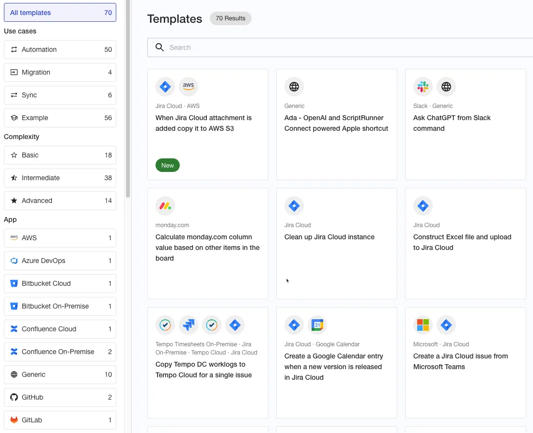Screen dimensions: 533x433
Task: Filter templates by Sync use case
Action: (60, 95)
